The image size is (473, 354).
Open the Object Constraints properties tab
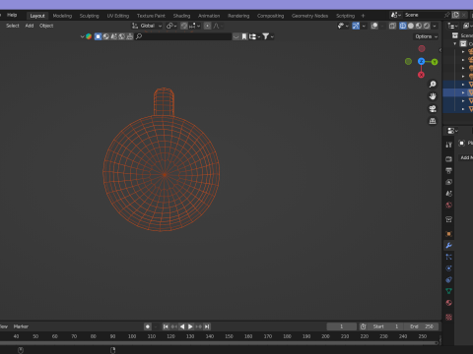click(x=448, y=279)
